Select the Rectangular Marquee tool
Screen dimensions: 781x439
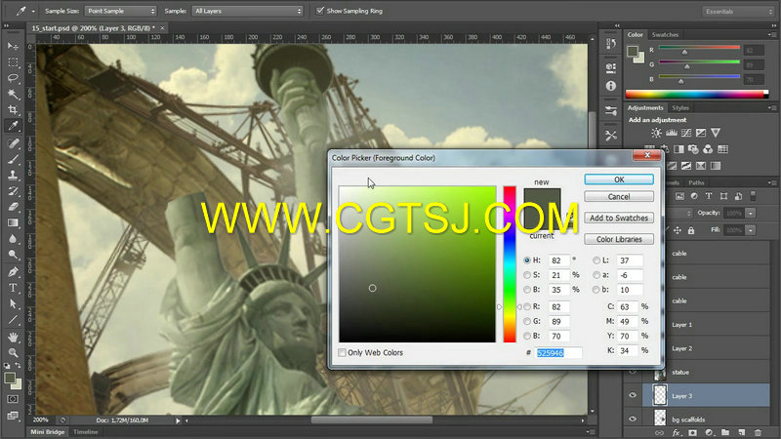coord(13,62)
